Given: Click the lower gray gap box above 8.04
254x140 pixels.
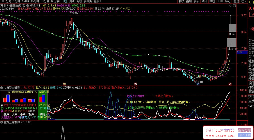Looking at the screenshot, I should (x=231, y=42).
